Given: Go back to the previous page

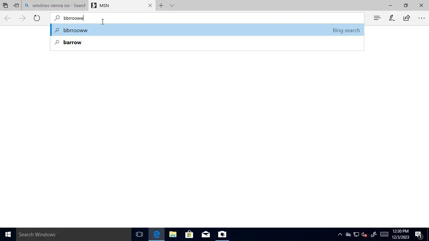Looking at the screenshot, I should [7, 18].
